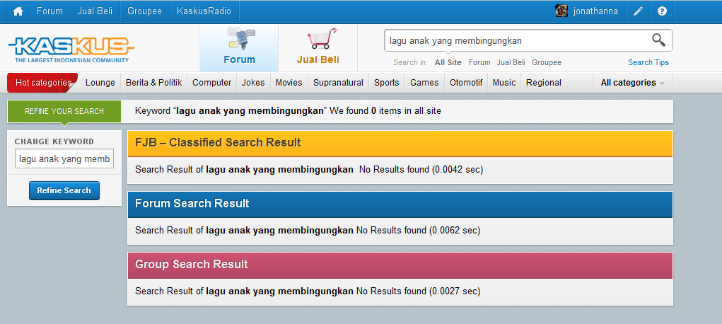The image size is (722, 324).
Task: Click the Forum Search Result header
Action: click(x=400, y=204)
